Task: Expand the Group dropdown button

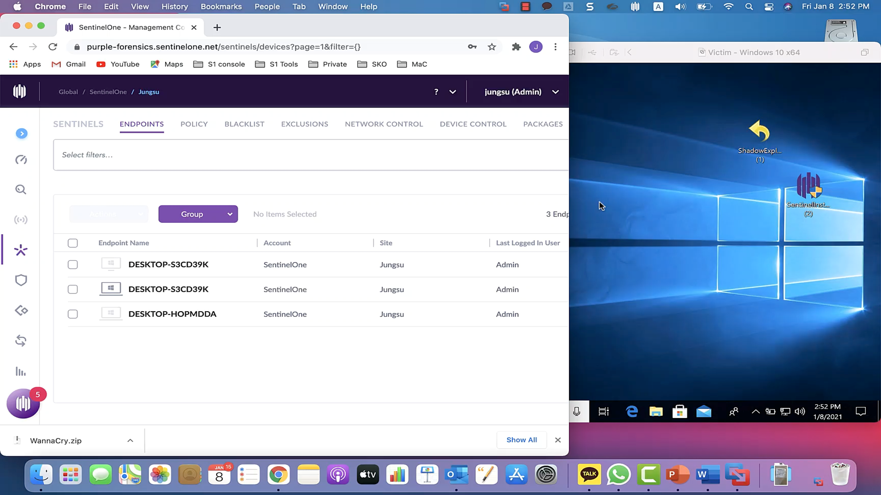Action: pos(198,214)
